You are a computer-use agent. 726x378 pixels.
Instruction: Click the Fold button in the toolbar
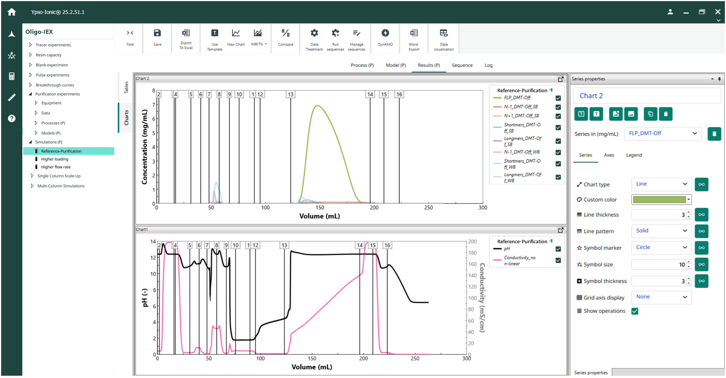(x=129, y=38)
